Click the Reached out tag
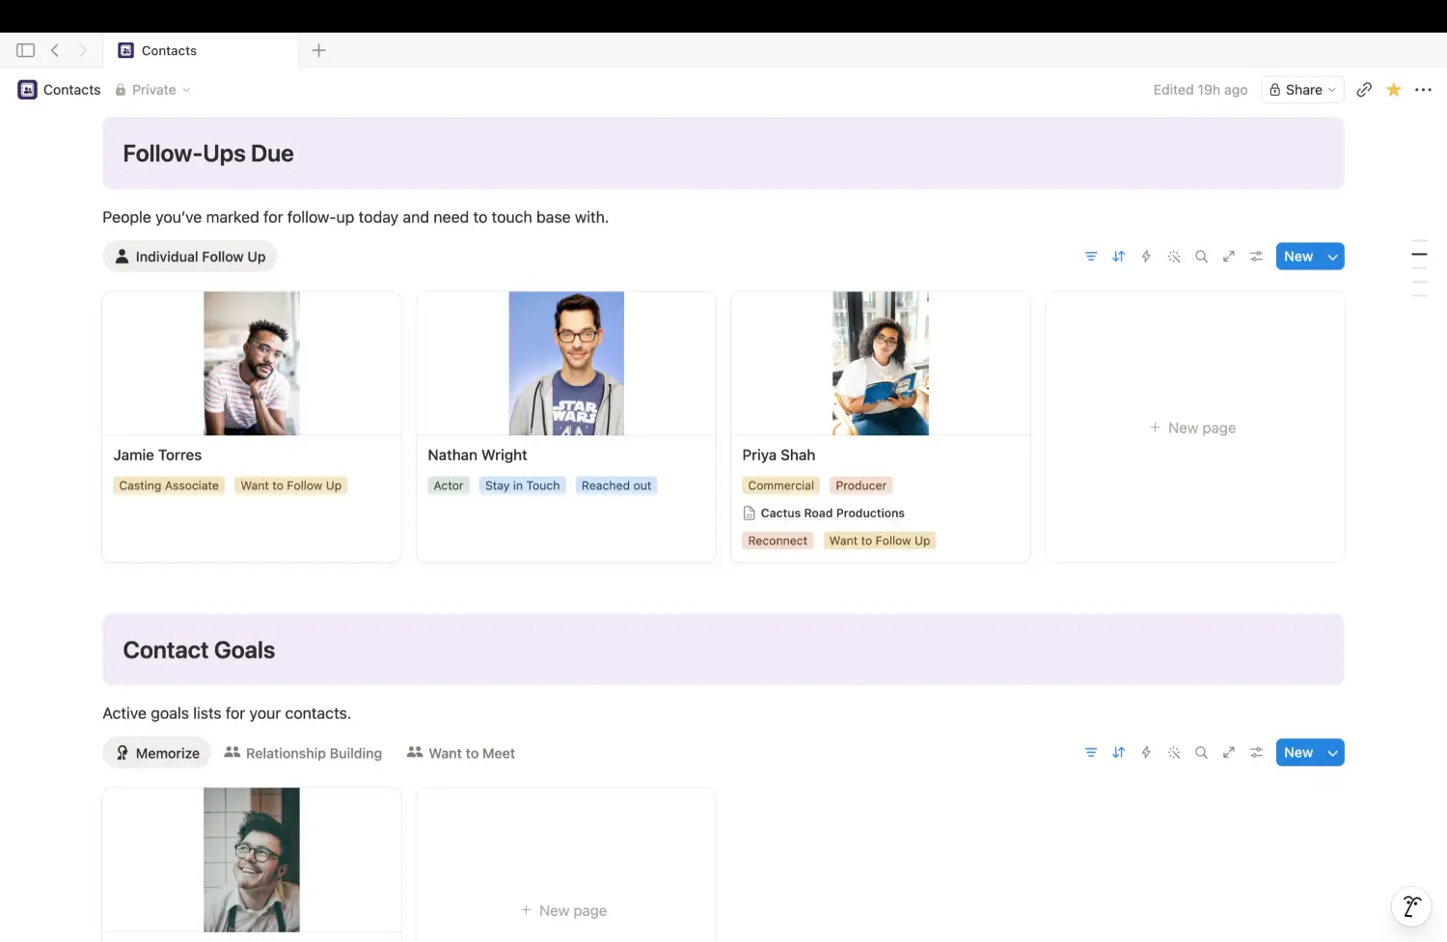The height and width of the screenshot is (942, 1447). click(x=616, y=485)
